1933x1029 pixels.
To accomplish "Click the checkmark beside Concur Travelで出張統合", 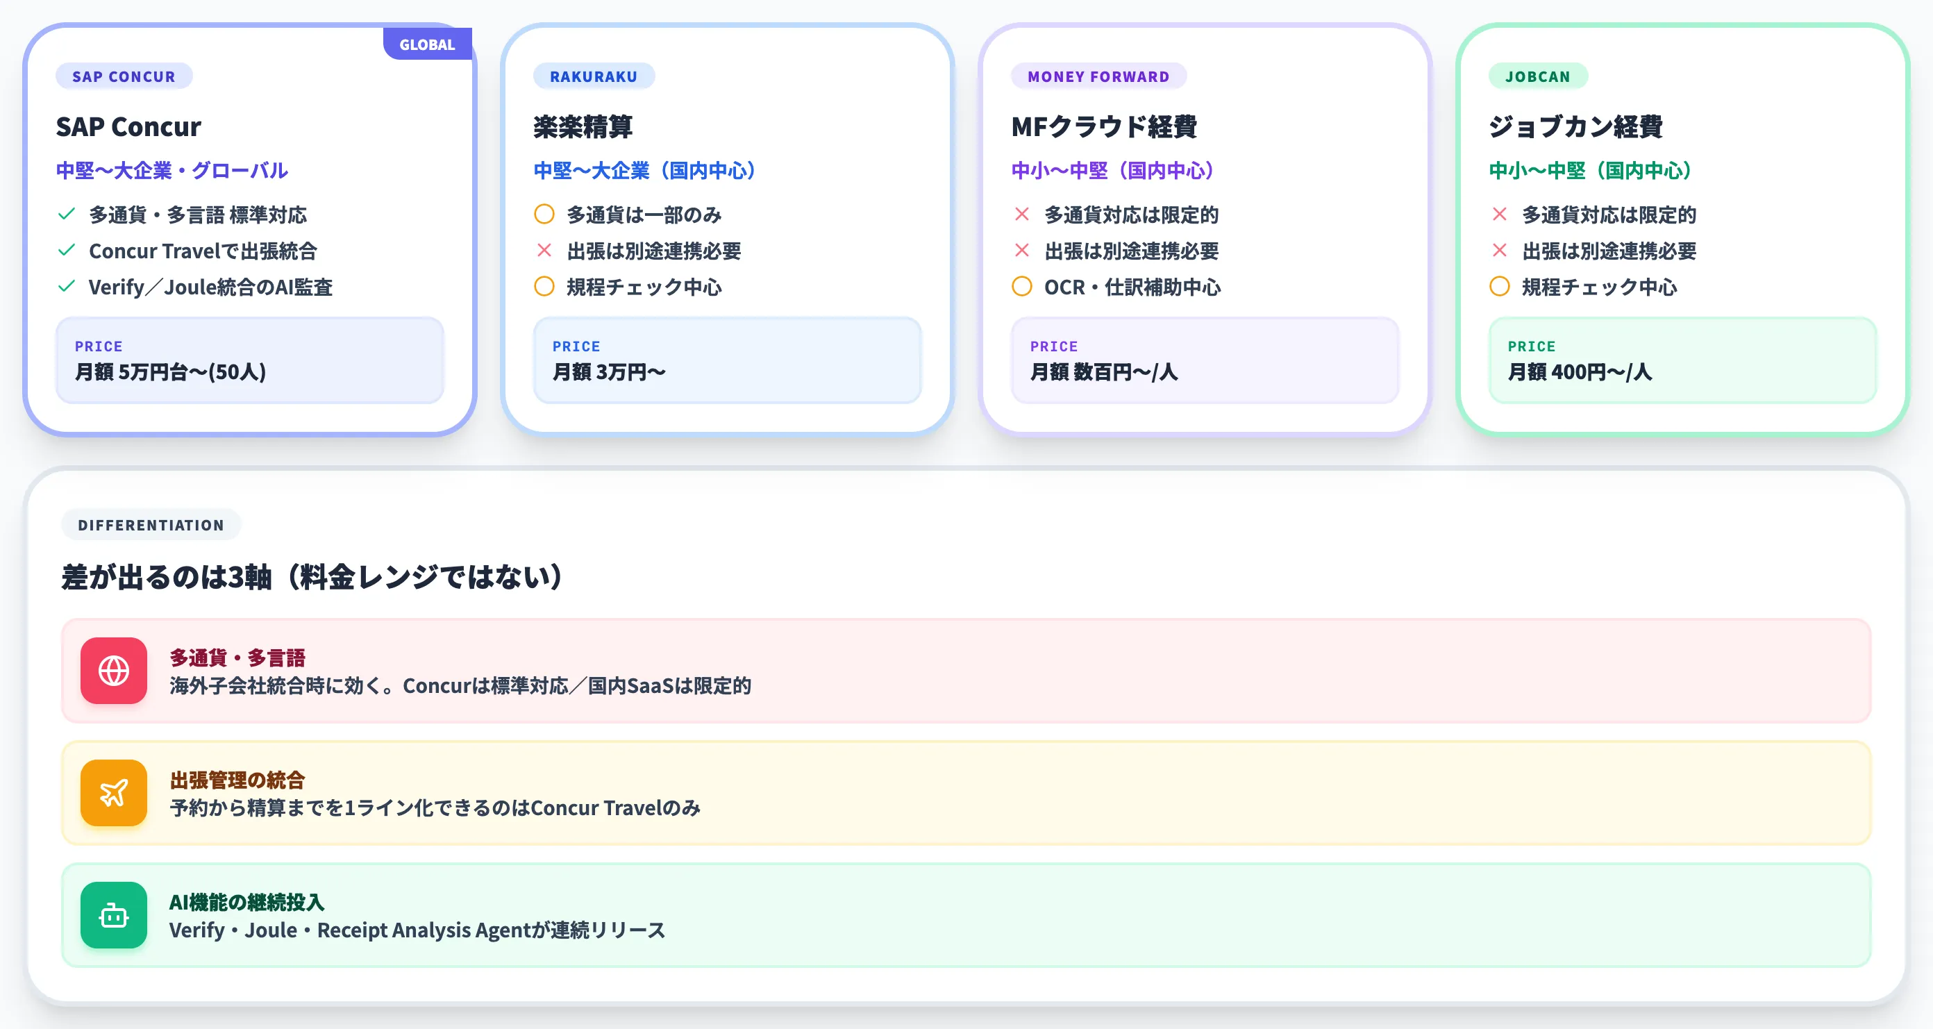I will (x=67, y=250).
